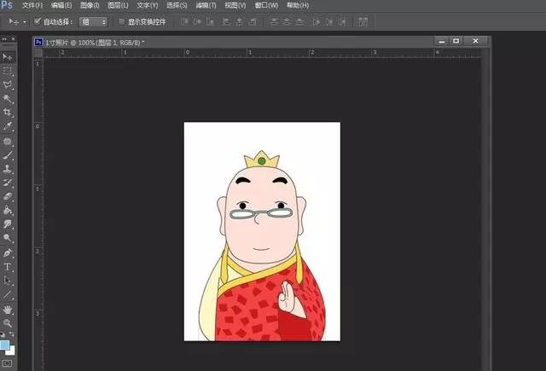This screenshot has width=546, height=371.
Task: Open the 图层(L) menu
Action: point(118,5)
